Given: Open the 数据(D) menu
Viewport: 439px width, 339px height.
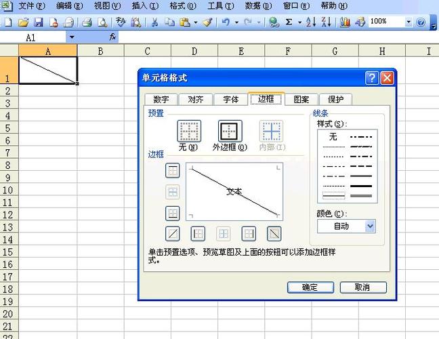Looking at the screenshot, I should click(x=258, y=6).
